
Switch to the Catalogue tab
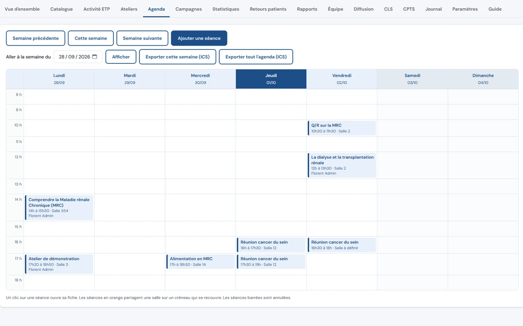[x=61, y=9]
